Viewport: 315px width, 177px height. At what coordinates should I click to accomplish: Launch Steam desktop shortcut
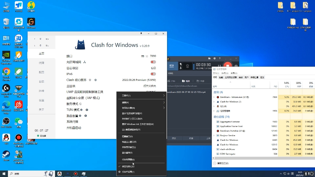click(x=6, y=156)
